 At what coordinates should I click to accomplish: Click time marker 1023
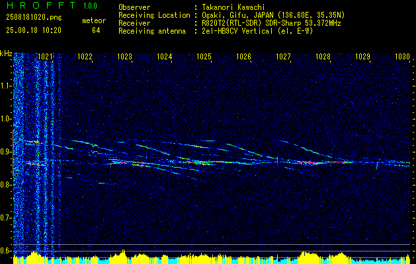[124, 57]
